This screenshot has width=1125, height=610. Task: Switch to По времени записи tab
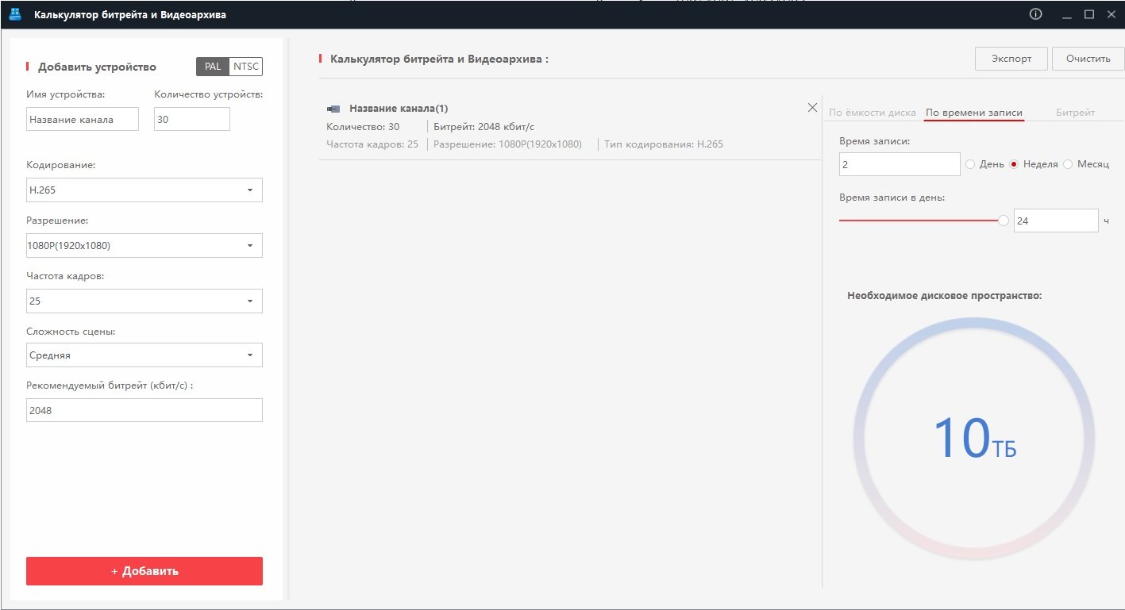coord(974,113)
